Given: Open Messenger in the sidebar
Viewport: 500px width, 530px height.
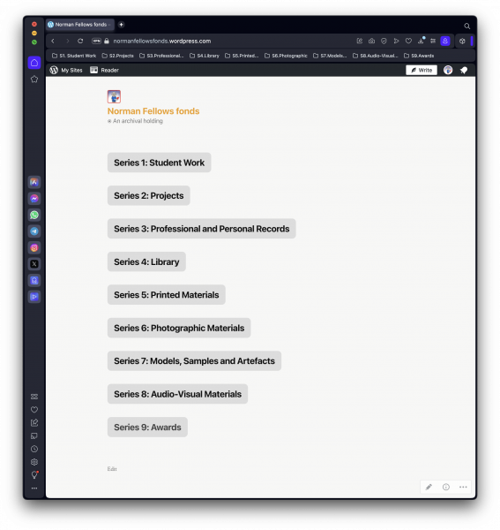Looking at the screenshot, I should coord(34,199).
